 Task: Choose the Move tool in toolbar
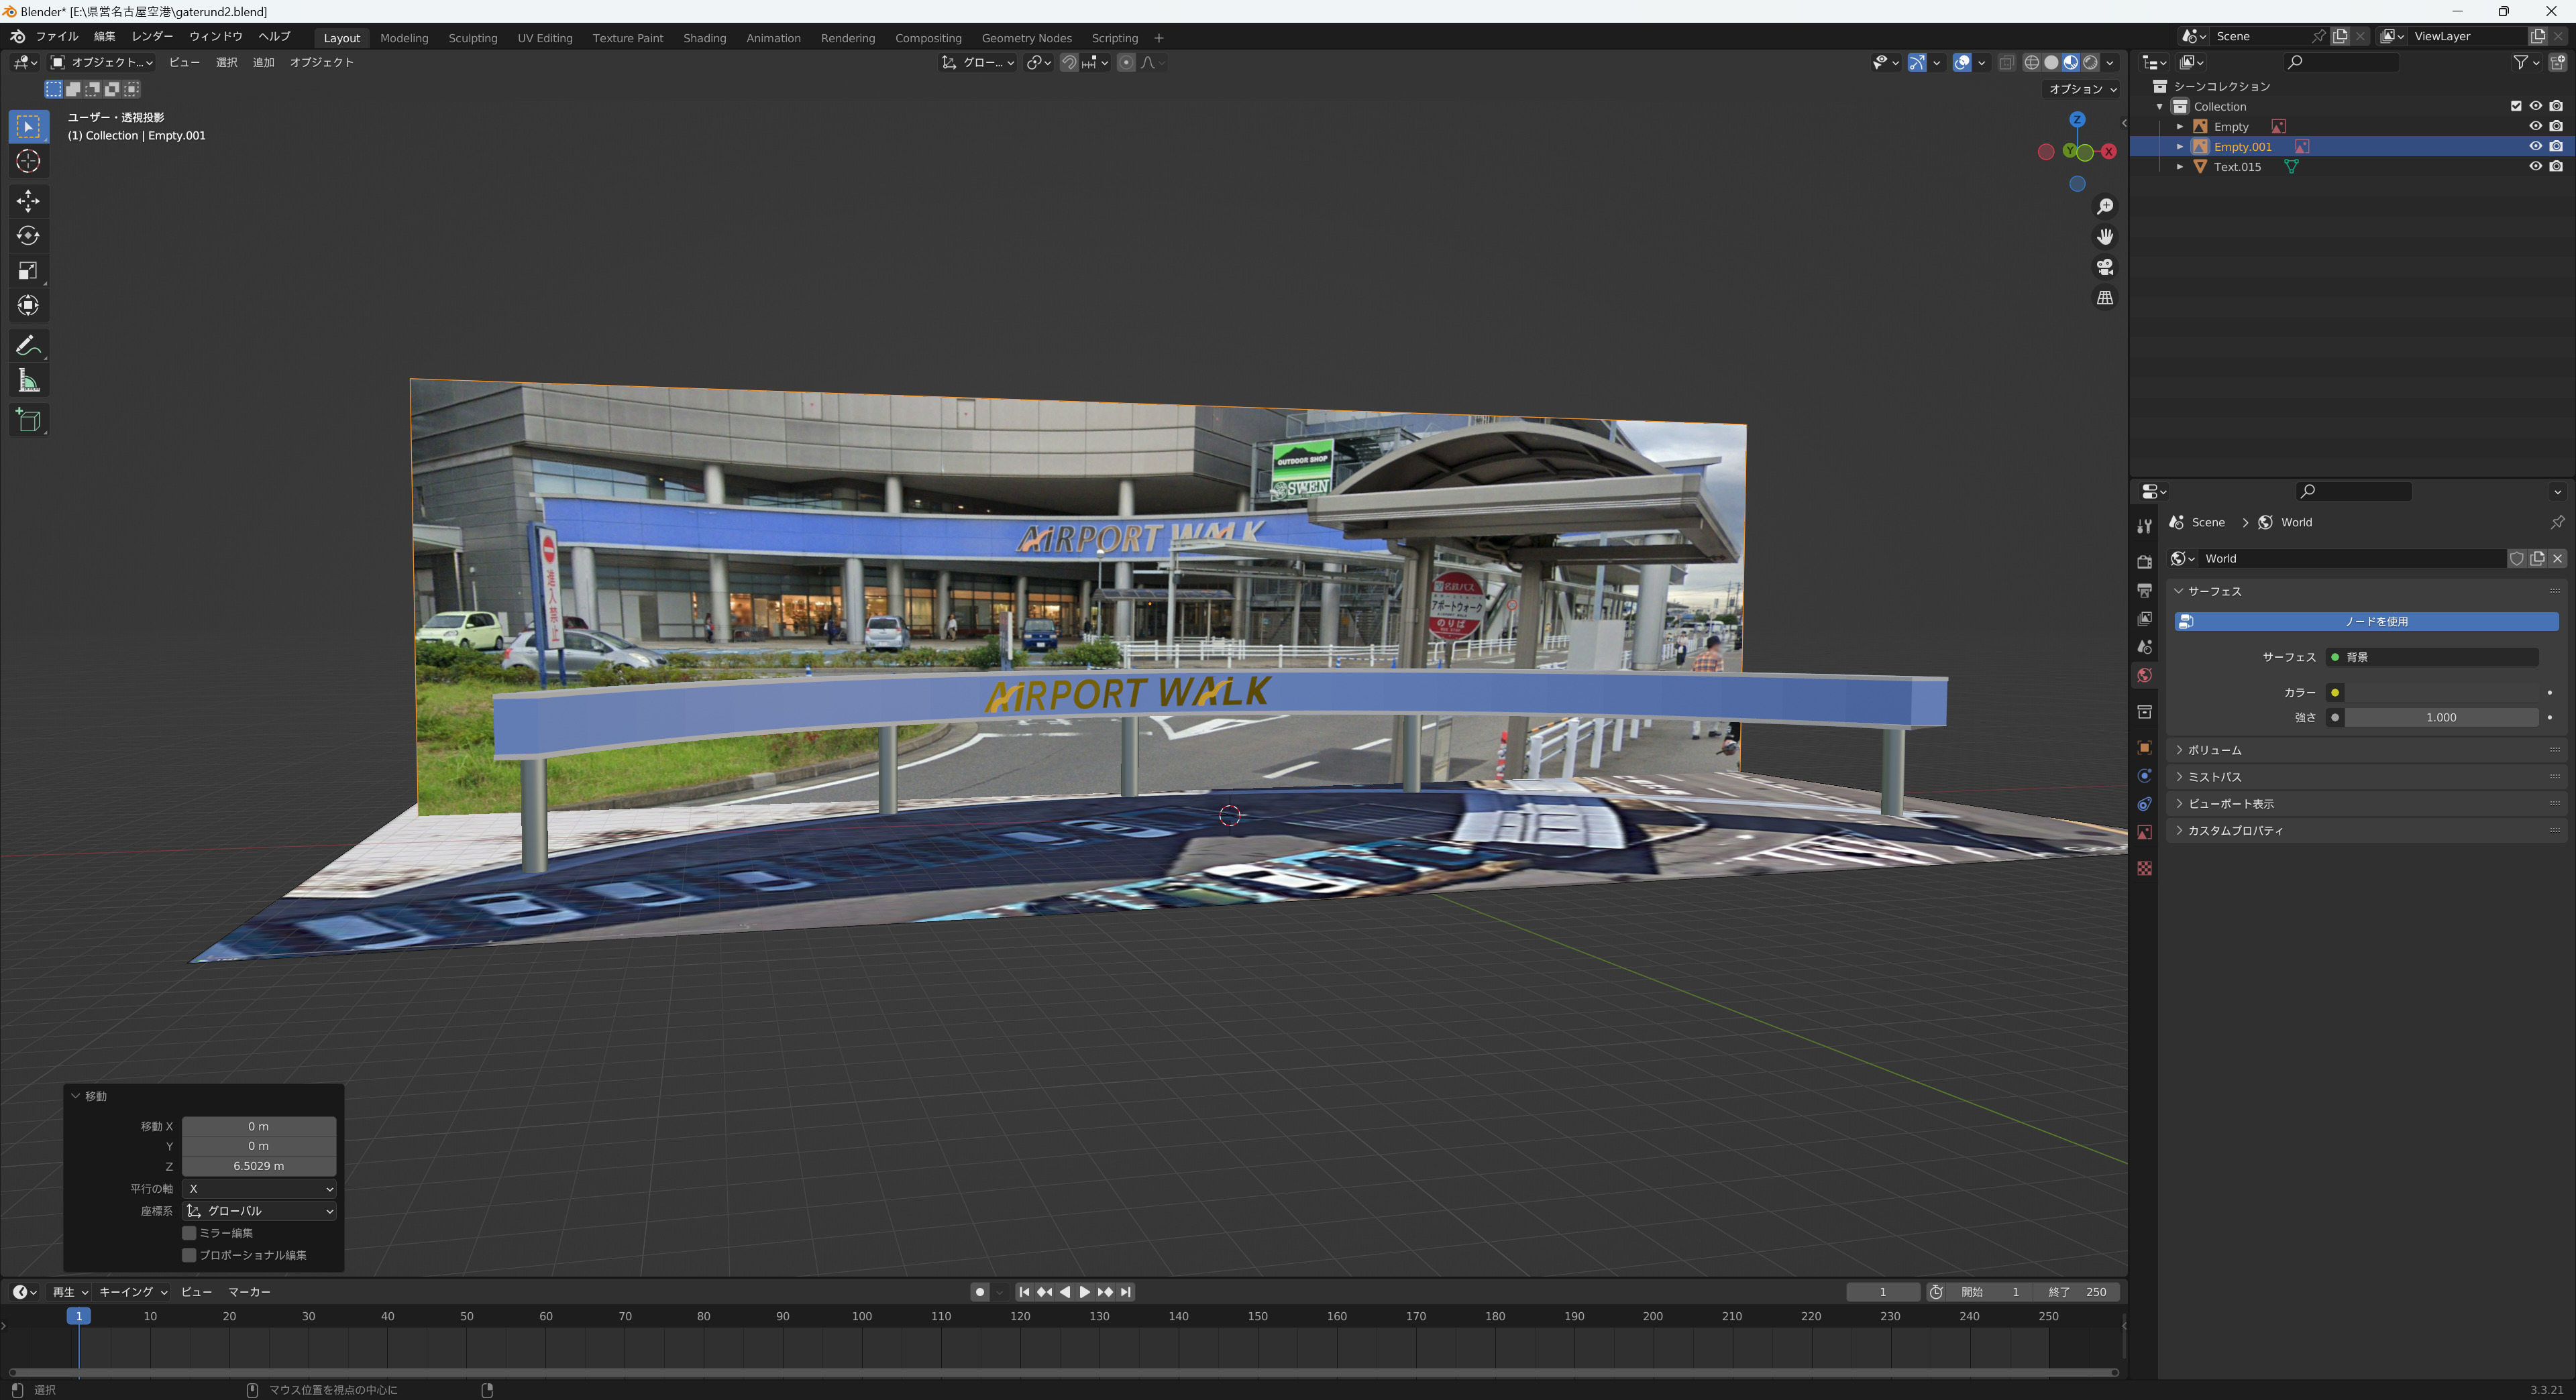coord(28,201)
